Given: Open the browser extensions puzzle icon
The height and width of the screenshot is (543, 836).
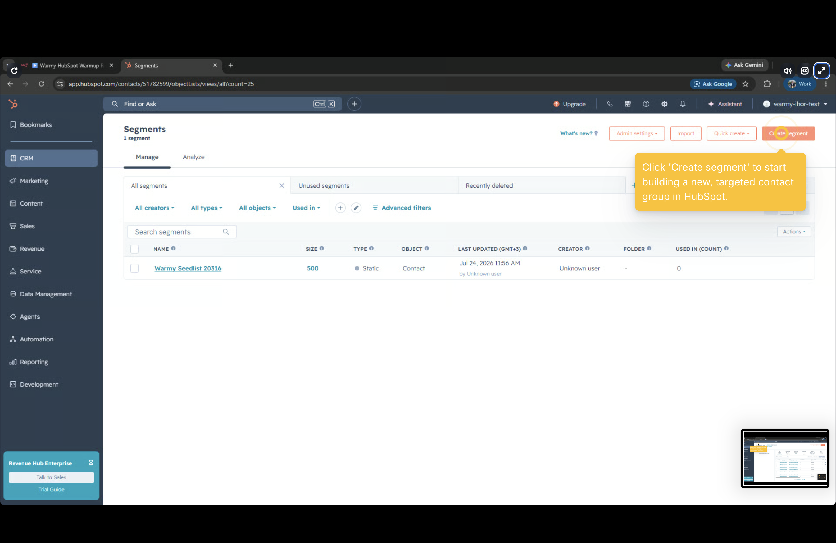Looking at the screenshot, I should tap(767, 84).
